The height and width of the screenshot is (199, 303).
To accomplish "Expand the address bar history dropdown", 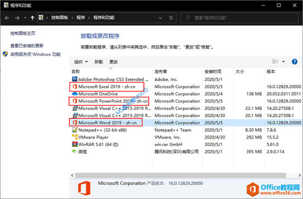I will click(x=161, y=18).
